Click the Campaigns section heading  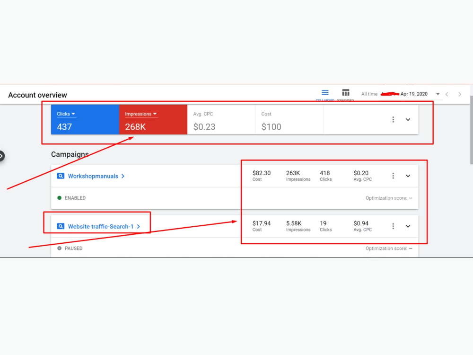tap(70, 155)
